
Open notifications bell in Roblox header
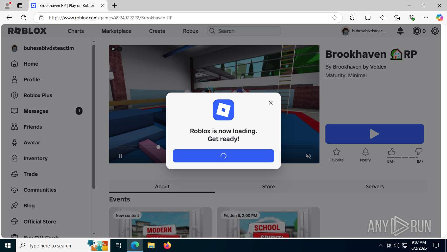400,31
